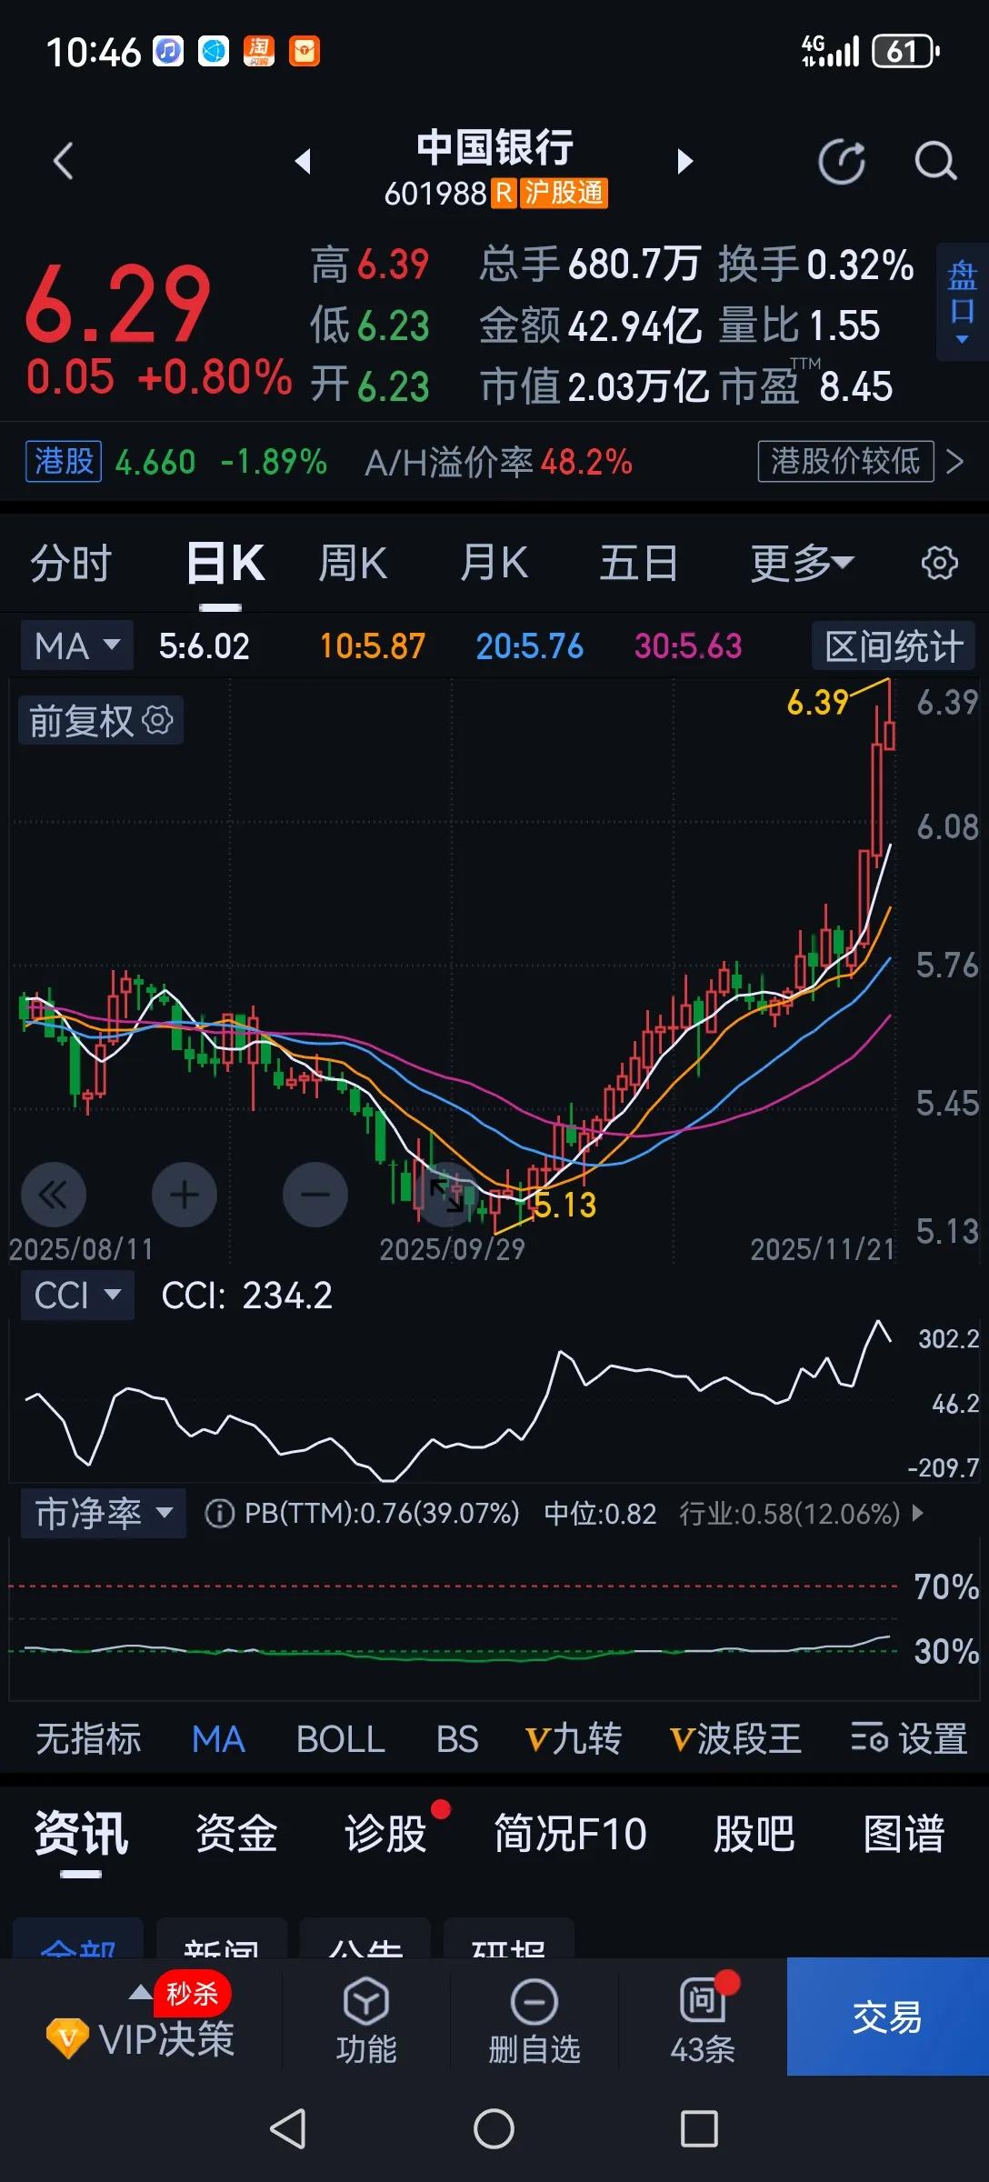Tap 港股价较低 button
Screen dimensions: 989x2182
pos(845,461)
